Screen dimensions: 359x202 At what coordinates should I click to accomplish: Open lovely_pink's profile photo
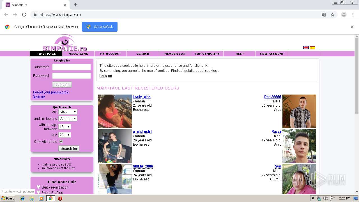point(115,111)
